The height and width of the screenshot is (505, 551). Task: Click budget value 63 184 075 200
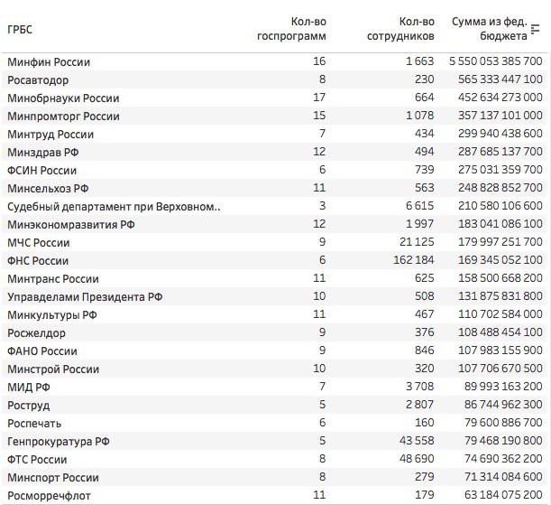click(x=503, y=495)
